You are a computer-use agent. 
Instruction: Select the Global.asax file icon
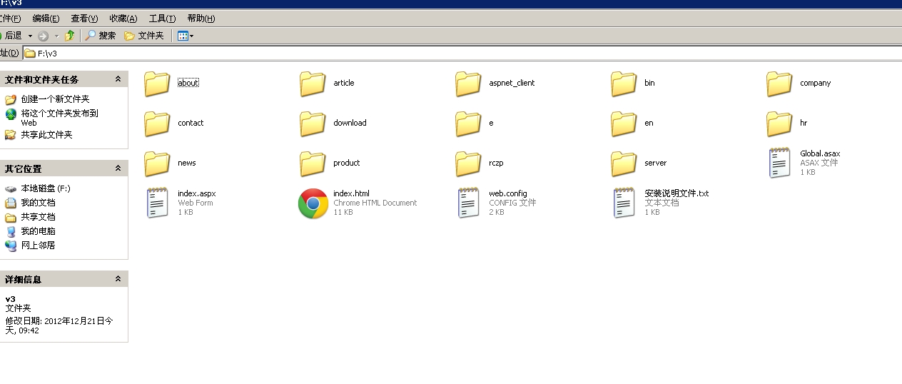point(779,163)
